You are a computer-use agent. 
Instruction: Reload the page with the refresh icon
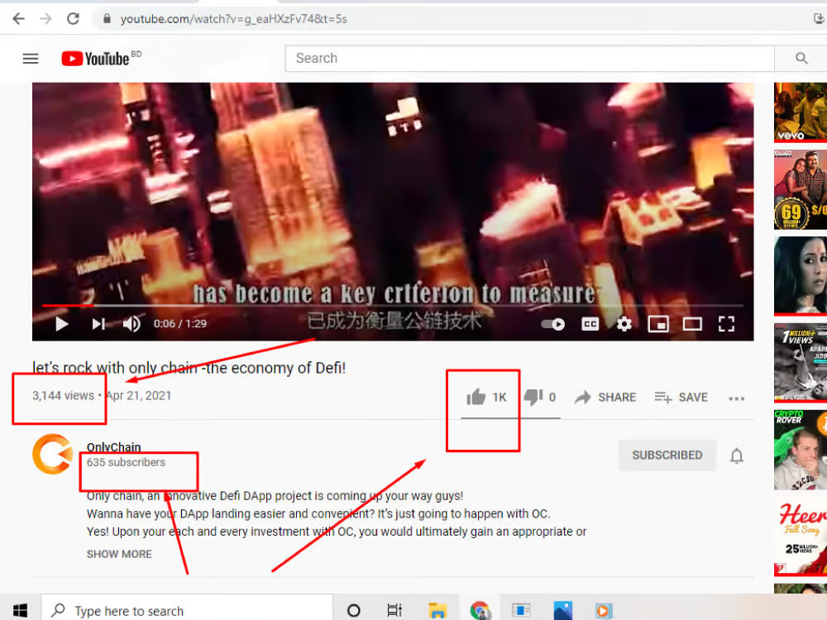pyautogui.click(x=73, y=19)
